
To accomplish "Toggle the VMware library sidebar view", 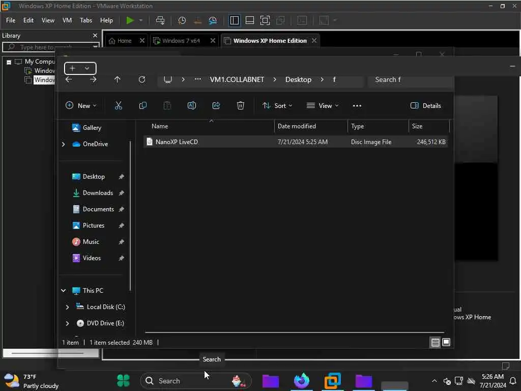I will point(234,20).
